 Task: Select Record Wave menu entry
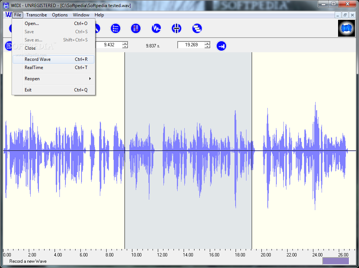(x=53, y=59)
